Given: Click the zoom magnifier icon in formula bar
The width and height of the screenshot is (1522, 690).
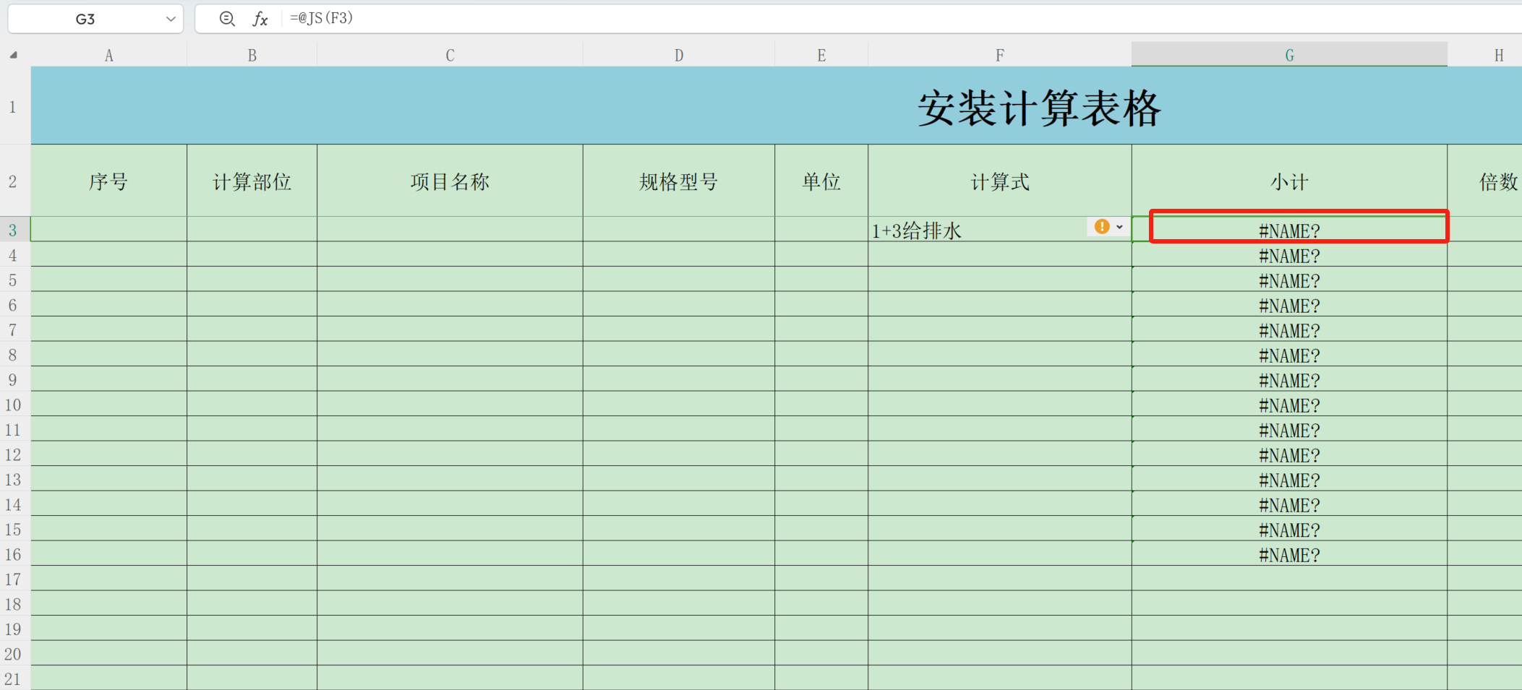Looking at the screenshot, I should 227,19.
